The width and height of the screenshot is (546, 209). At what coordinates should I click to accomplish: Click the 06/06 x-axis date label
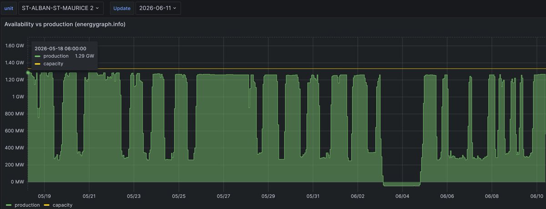point(447,196)
